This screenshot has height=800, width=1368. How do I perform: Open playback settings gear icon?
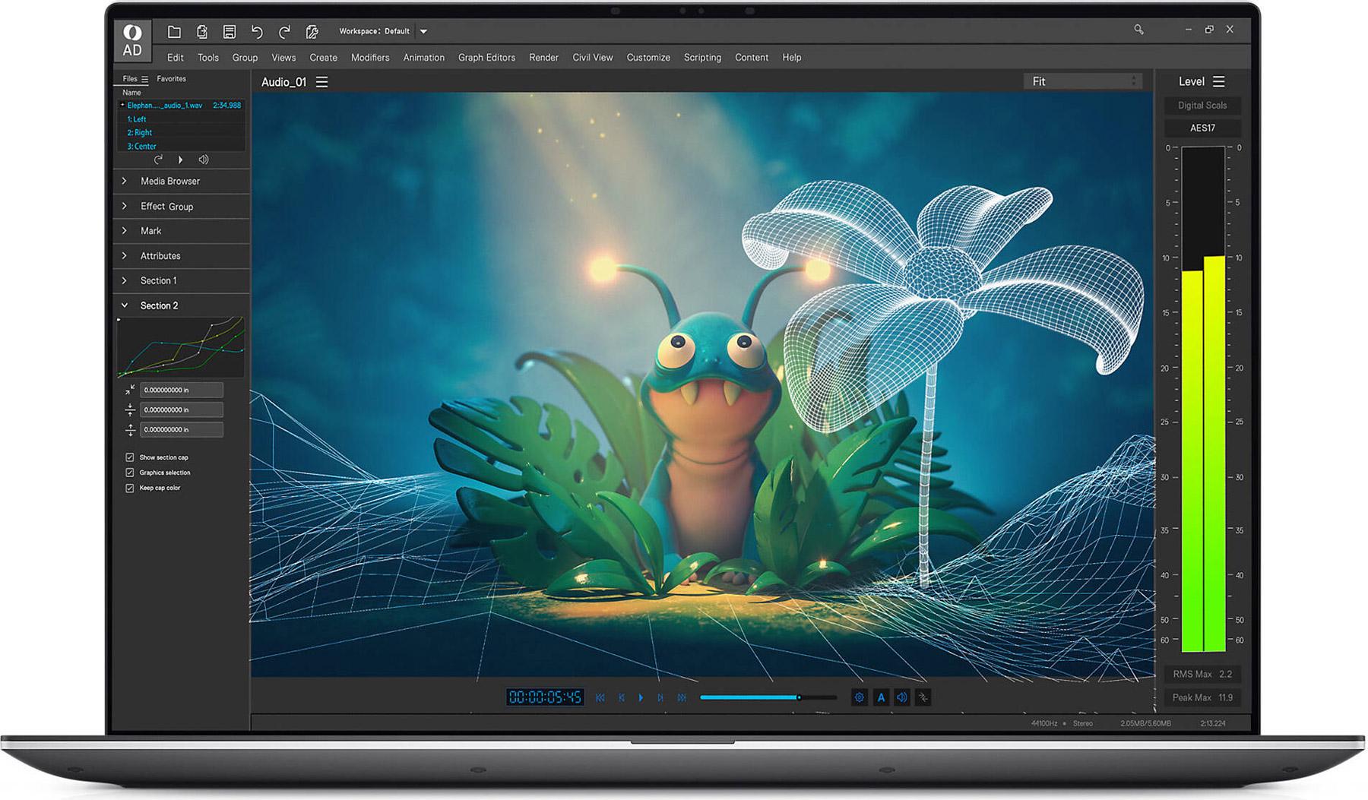859,697
